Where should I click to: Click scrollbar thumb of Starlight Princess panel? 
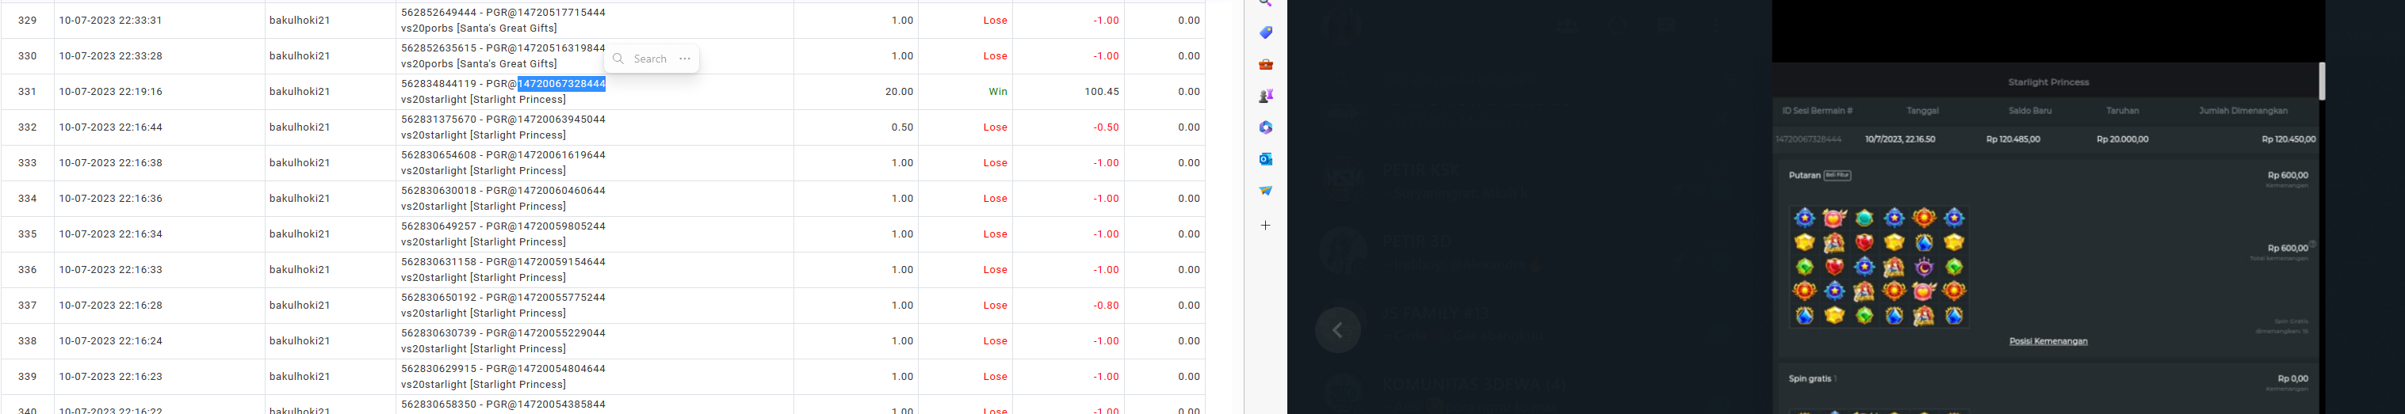tap(2322, 81)
